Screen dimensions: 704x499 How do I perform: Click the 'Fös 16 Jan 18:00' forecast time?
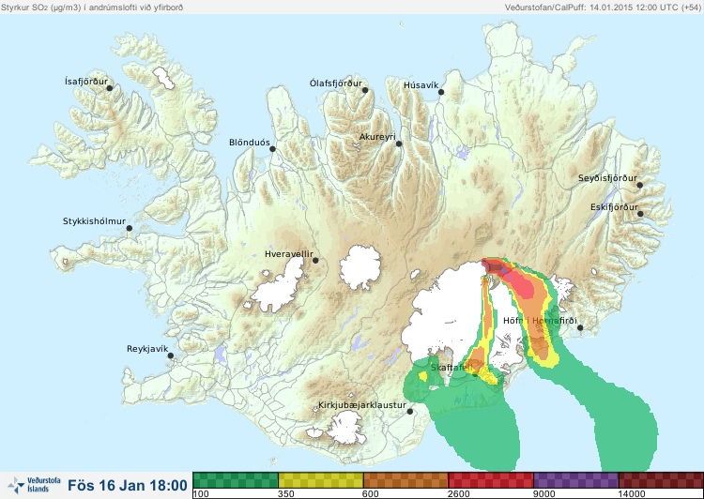tap(128, 485)
